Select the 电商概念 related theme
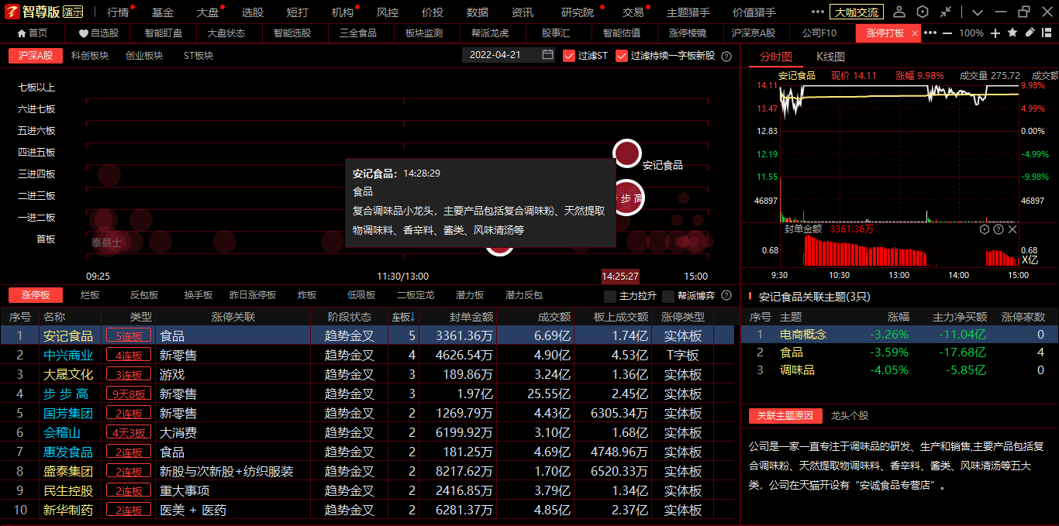Image resolution: width=1059 pixels, height=526 pixels. click(x=803, y=335)
